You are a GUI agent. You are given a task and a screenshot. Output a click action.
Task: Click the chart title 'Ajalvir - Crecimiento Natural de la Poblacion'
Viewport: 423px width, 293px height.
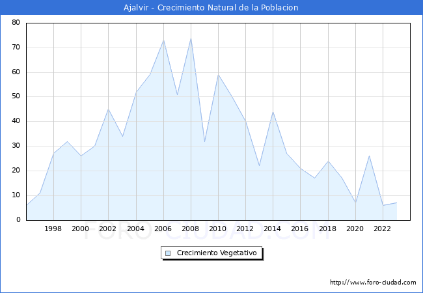(x=211, y=8)
